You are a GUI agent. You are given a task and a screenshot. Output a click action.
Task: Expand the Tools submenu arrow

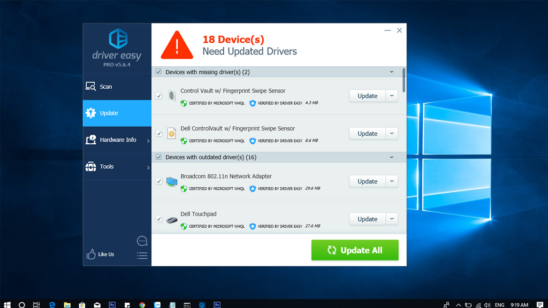(148, 167)
